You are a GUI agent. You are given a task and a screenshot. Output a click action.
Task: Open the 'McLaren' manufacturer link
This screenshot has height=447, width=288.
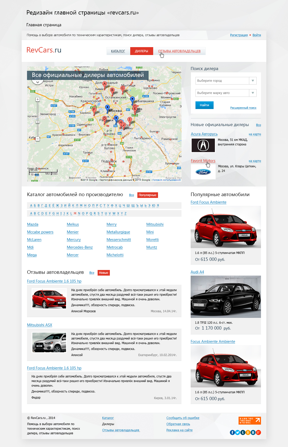click(x=34, y=240)
